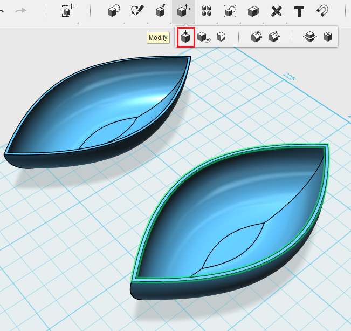This screenshot has width=351, height=331.
Task: Choose Fillet in the Modify flyout
Action: coord(257,37)
